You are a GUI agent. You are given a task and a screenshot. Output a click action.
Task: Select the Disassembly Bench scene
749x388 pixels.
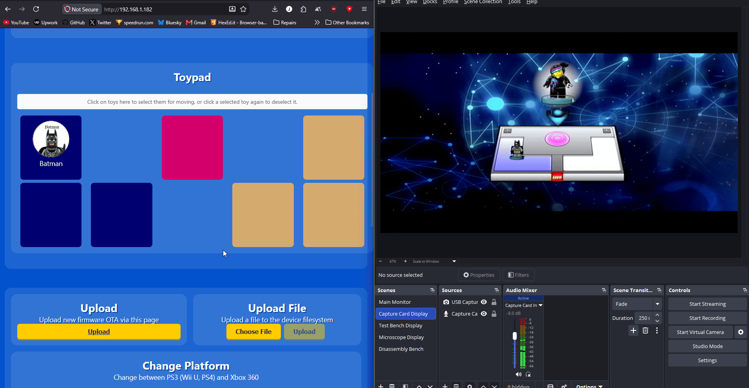(405, 349)
